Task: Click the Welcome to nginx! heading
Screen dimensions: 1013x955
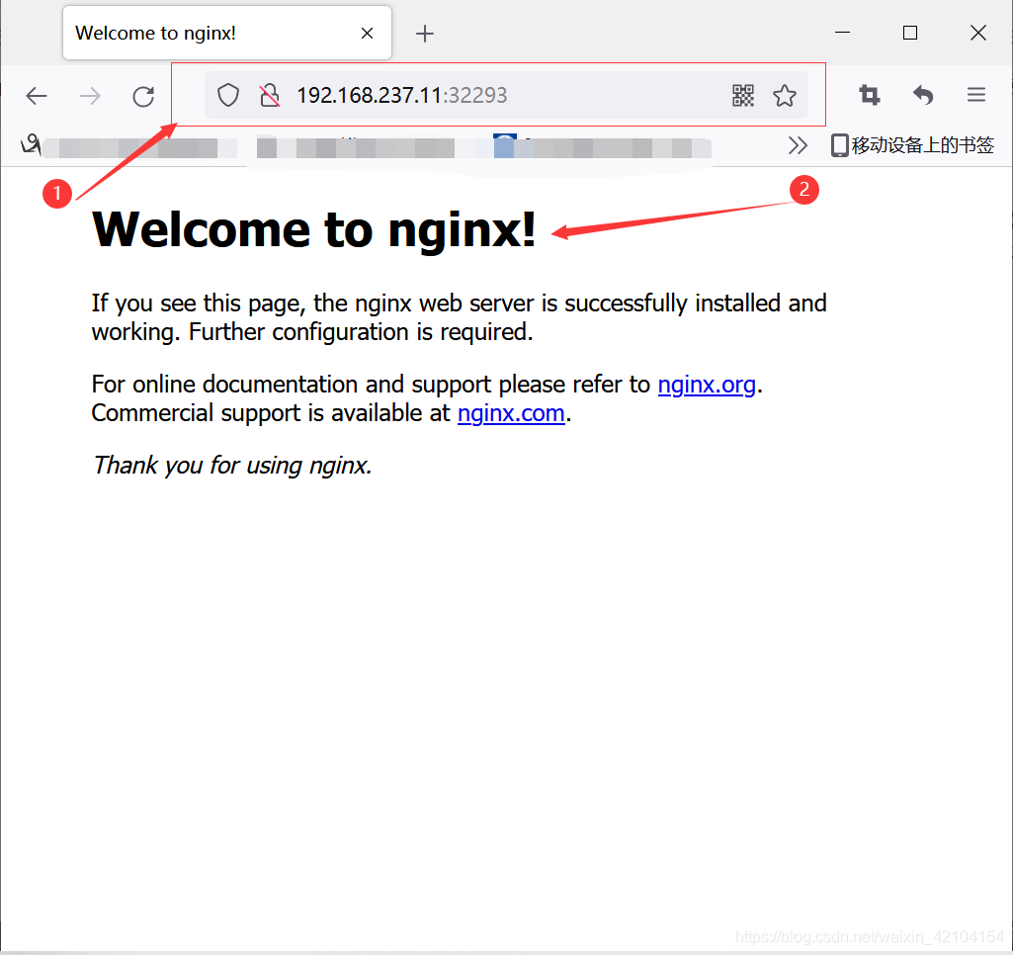Action: point(314,229)
